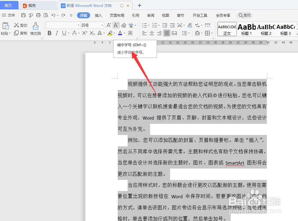Apply the 正文 style

click(227, 29)
